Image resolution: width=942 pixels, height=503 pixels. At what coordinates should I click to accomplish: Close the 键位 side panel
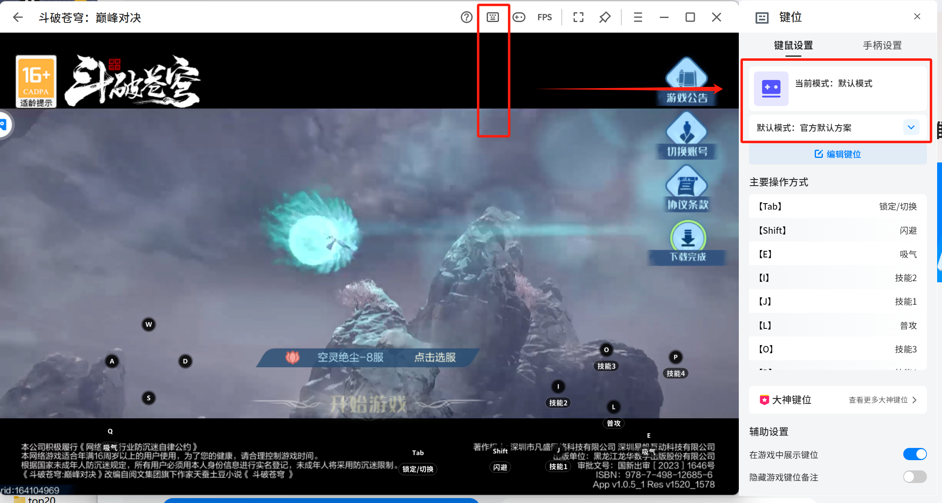(917, 16)
